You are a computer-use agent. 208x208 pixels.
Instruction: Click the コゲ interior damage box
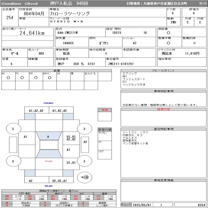point(105,154)
